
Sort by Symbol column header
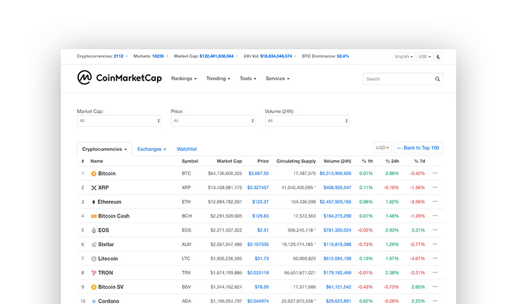coord(190,161)
